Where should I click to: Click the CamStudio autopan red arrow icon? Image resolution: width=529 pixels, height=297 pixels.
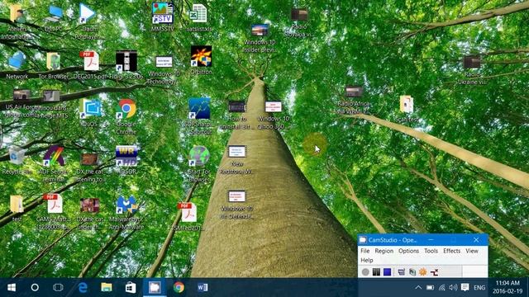pyautogui.click(x=434, y=271)
